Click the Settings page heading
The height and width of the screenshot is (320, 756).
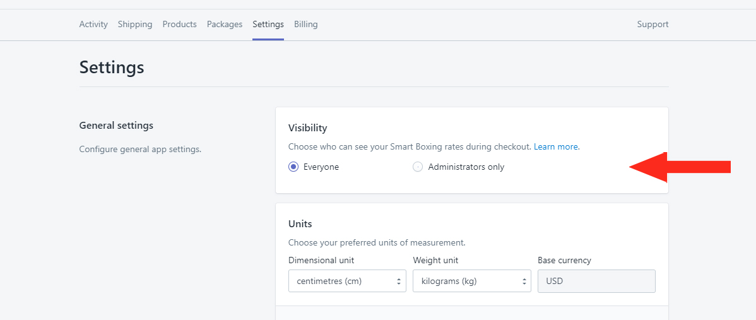(x=111, y=67)
